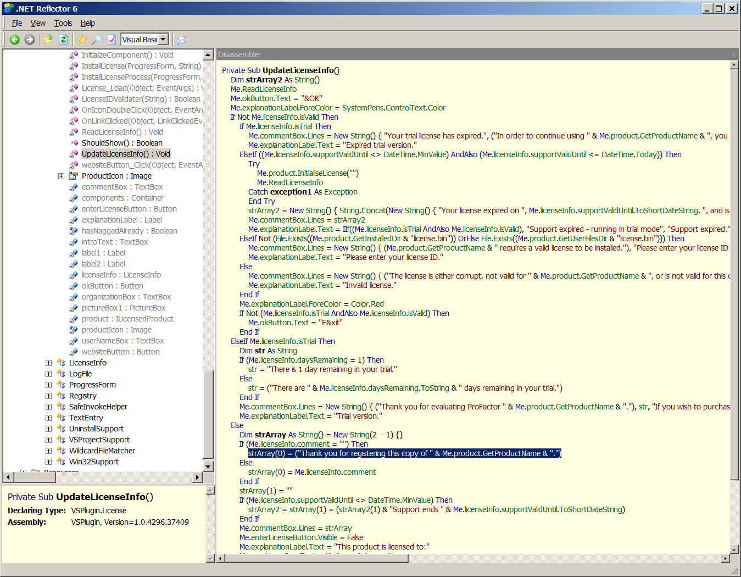741x577 pixels.
Task: Click the LogFile class icon
Action: point(61,374)
